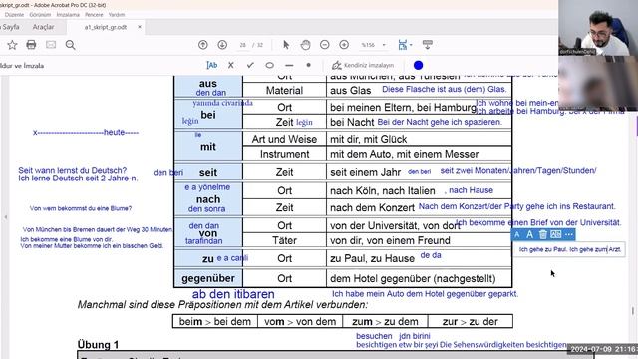
Task: Click the 'Übung 1' heading
Action: (x=98, y=345)
